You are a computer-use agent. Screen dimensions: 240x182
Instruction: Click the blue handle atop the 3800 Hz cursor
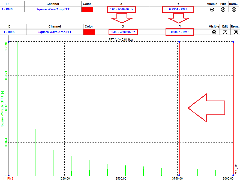pos(179,42)
